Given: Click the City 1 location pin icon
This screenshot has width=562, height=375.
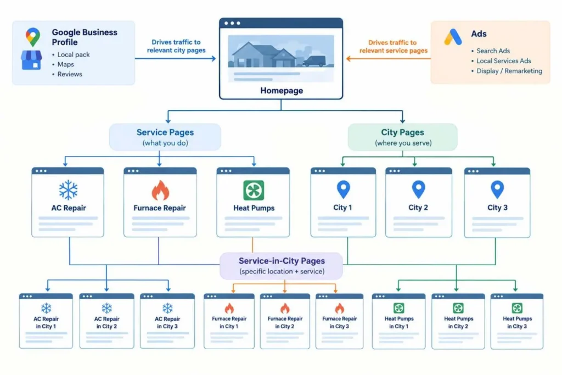Looking at the screenshot, I should [344, 189].
